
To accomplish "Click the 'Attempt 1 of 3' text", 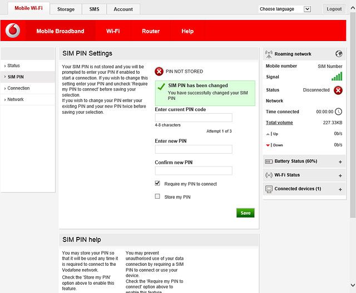I will [219, 132].
